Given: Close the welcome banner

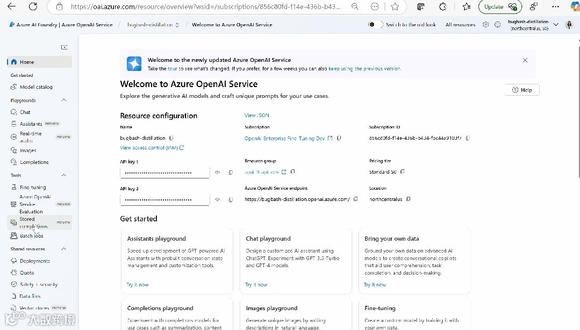Looking at the screenshot, I should (525, 60).
